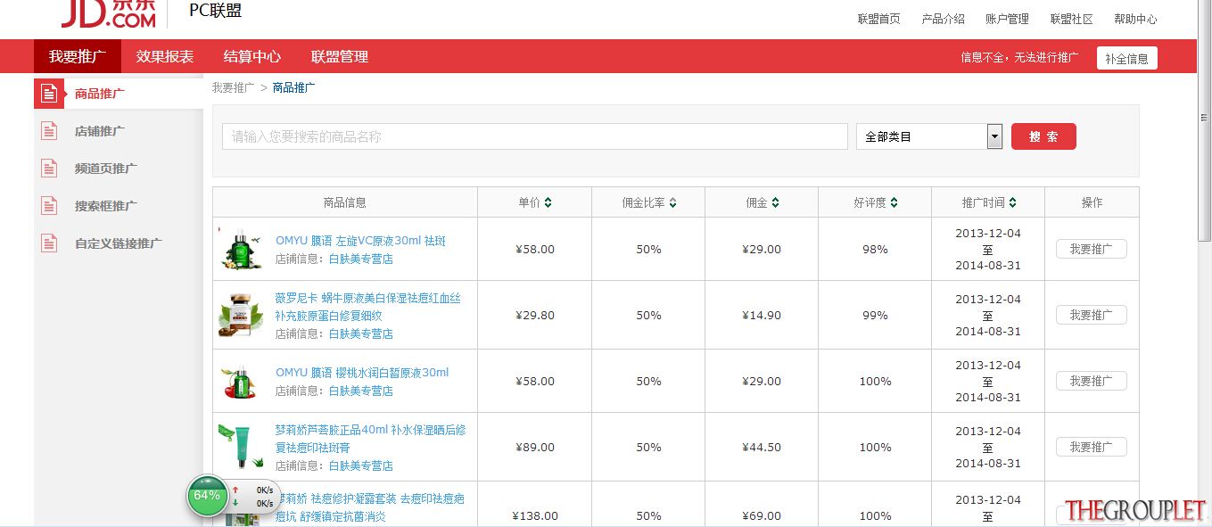Viewport: 1212px width, 527px height.
Task: Open the OMYU 樱桃水润白皙原液 product thumbnail
Action: click(x=241, y=382)
